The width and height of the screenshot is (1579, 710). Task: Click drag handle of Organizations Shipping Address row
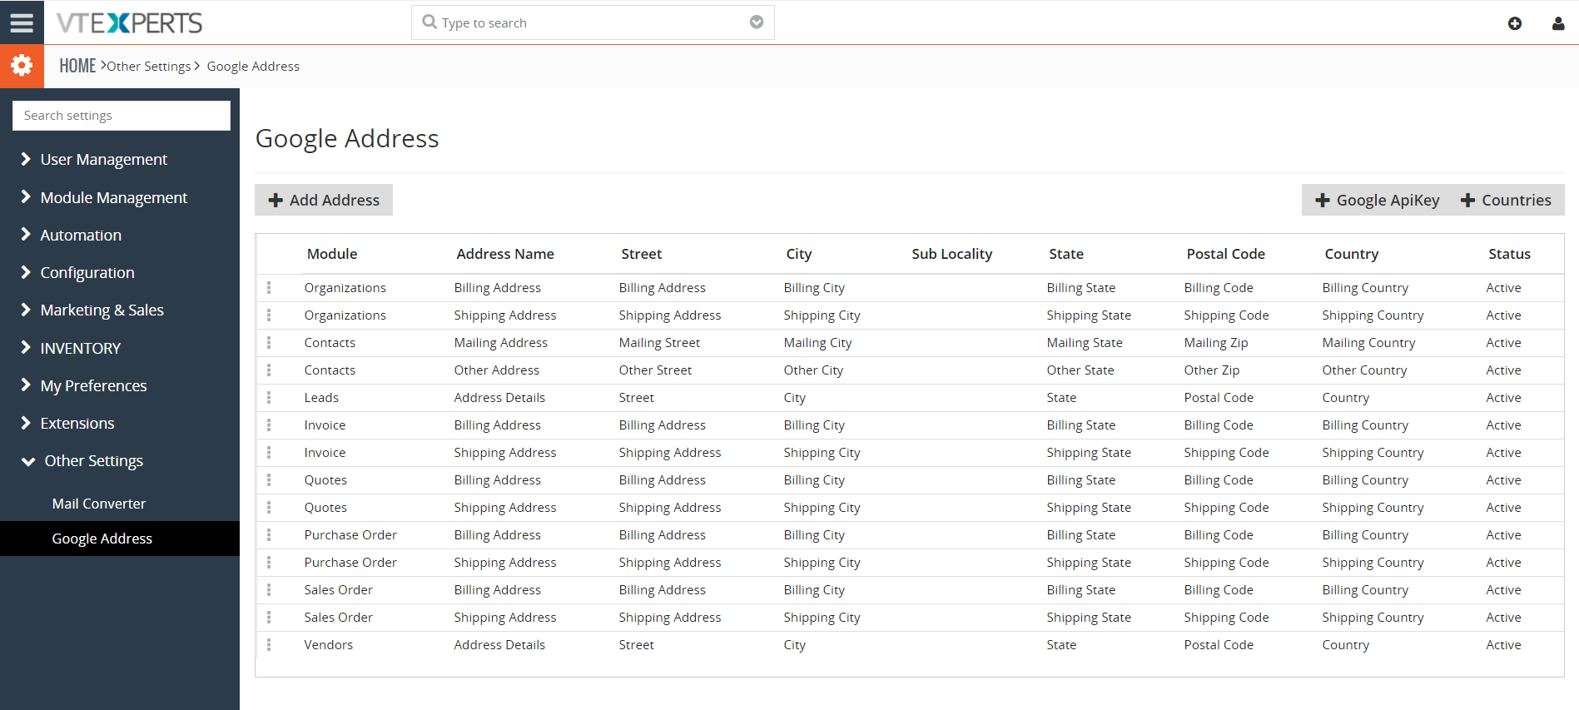(269, 315)
